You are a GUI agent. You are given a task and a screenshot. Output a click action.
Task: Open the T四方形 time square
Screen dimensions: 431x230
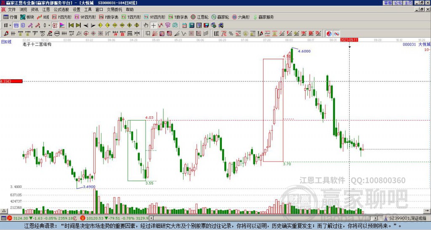pyautogui.click(x=131, y=17)
